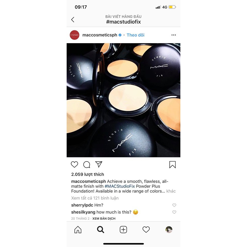The width and height of the screenshot is (247, 247).
Task: Expand caption with the khác link
Action: click(x=171, y=191)
